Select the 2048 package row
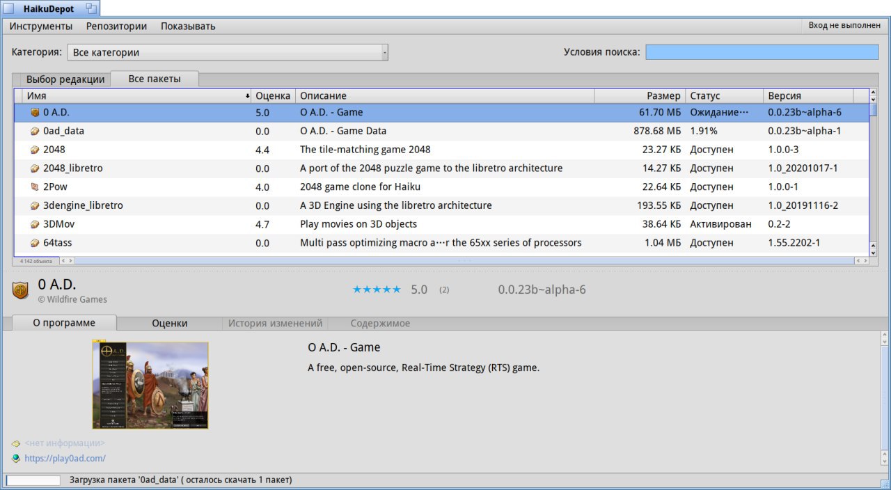The height and width of the screenshot is (490, 891). 441,150
